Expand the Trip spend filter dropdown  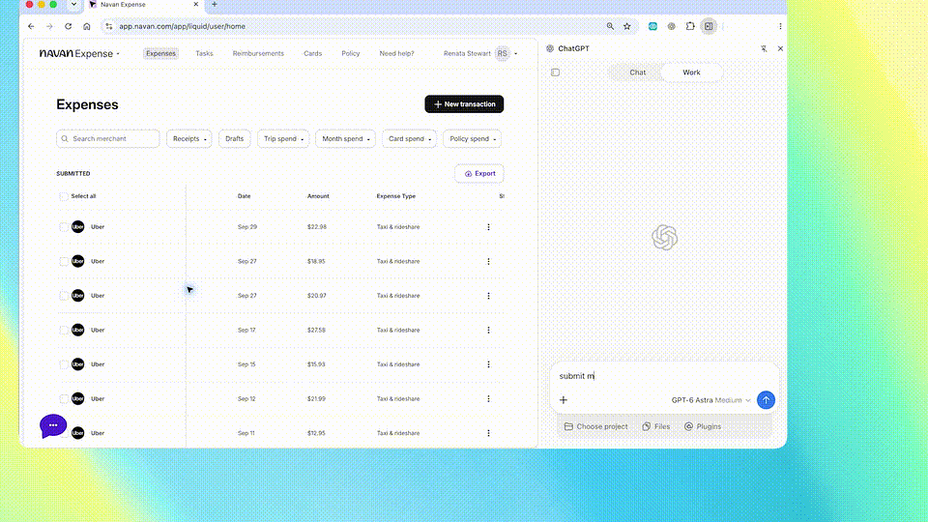pos(283,138)
